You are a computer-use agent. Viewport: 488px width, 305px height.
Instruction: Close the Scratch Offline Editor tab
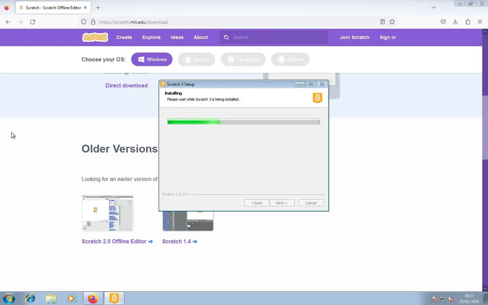coord(85,7)
